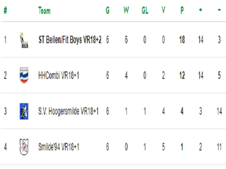Click the ST Beilen club logo
226x169 pixels.
point(24,40)
